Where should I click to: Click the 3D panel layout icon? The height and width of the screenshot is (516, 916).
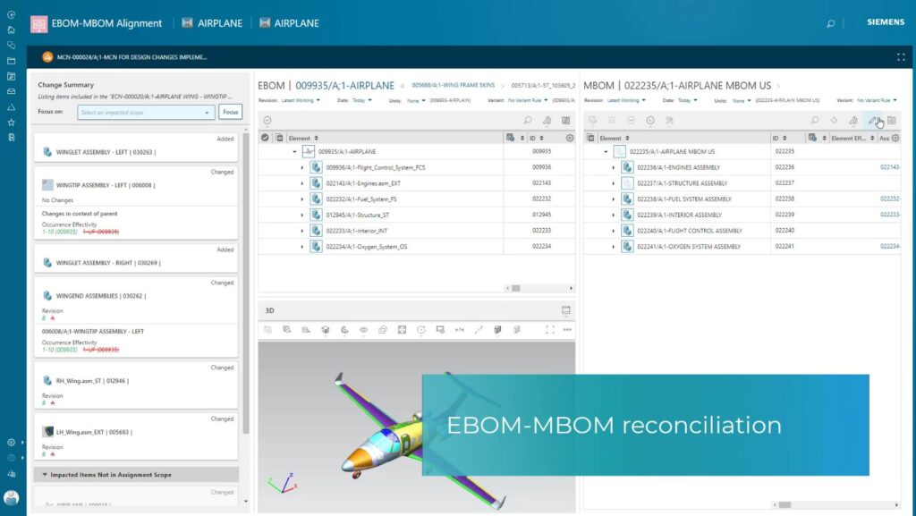[565, 310]
